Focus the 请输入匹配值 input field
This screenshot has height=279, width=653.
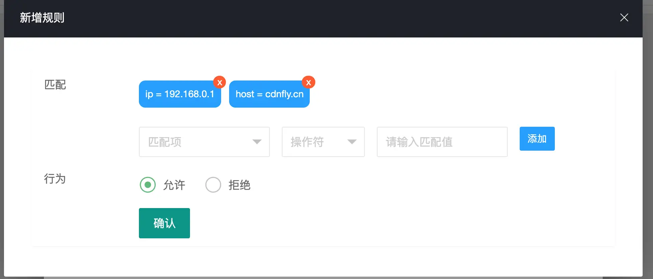point(442,142)
